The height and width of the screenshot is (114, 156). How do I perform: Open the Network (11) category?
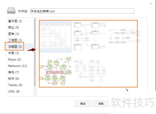tap(18, 66)
